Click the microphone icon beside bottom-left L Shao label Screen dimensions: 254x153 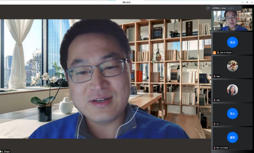[1, 151]
